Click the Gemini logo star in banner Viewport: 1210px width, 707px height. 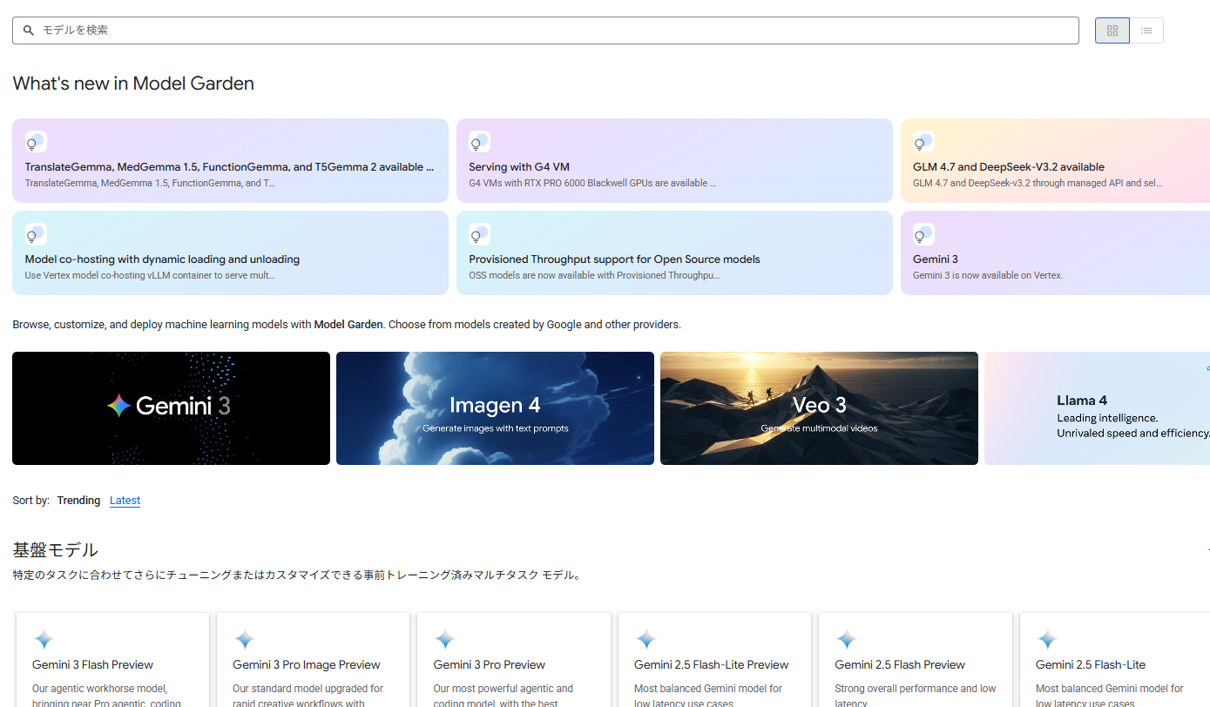coord(119,406)
